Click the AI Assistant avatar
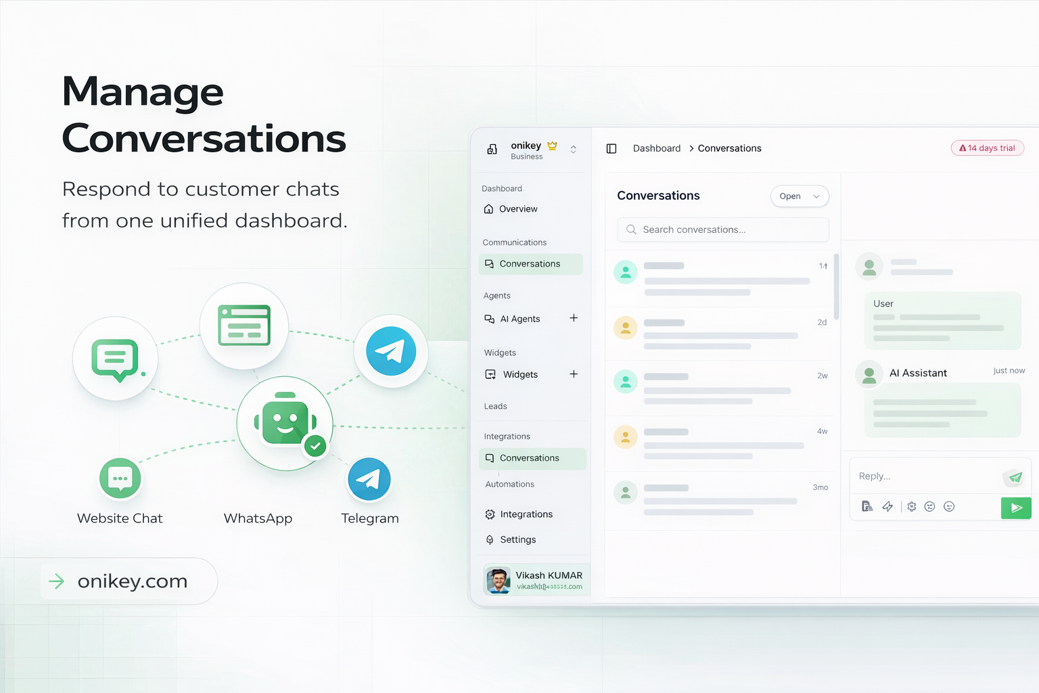This screenshot has width=1039, height=693. click(x=870, y=373)
